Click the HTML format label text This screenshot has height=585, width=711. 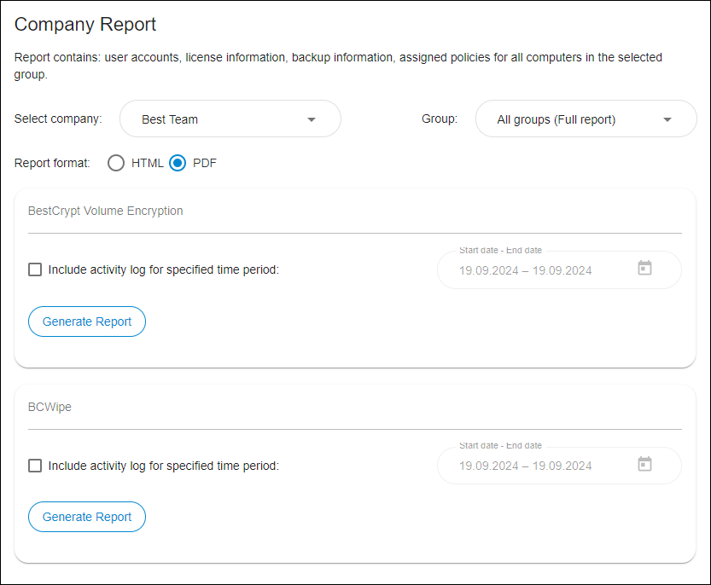tap(148, 163)
